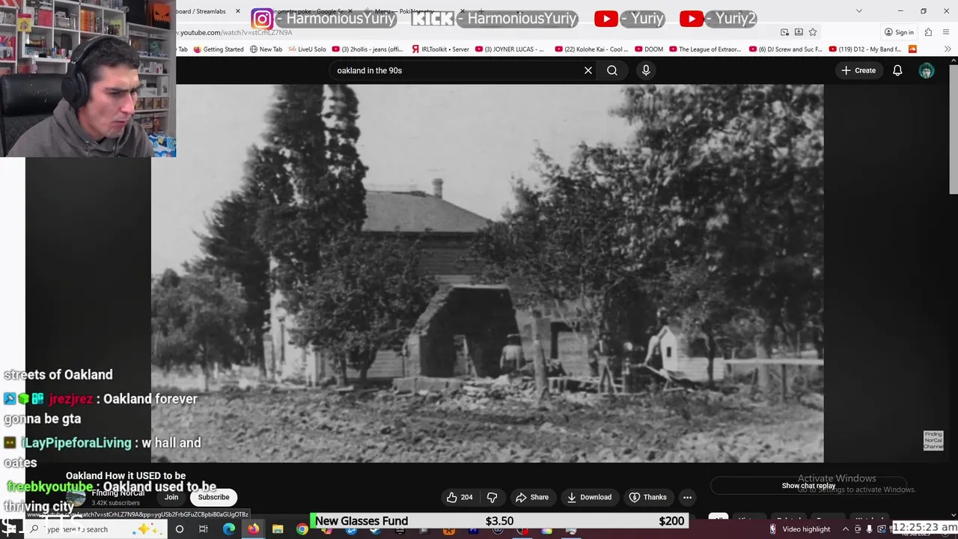Open the Getting Started bookmark
Viewport: 958px width, 539px height.
(x=219, y=49)
